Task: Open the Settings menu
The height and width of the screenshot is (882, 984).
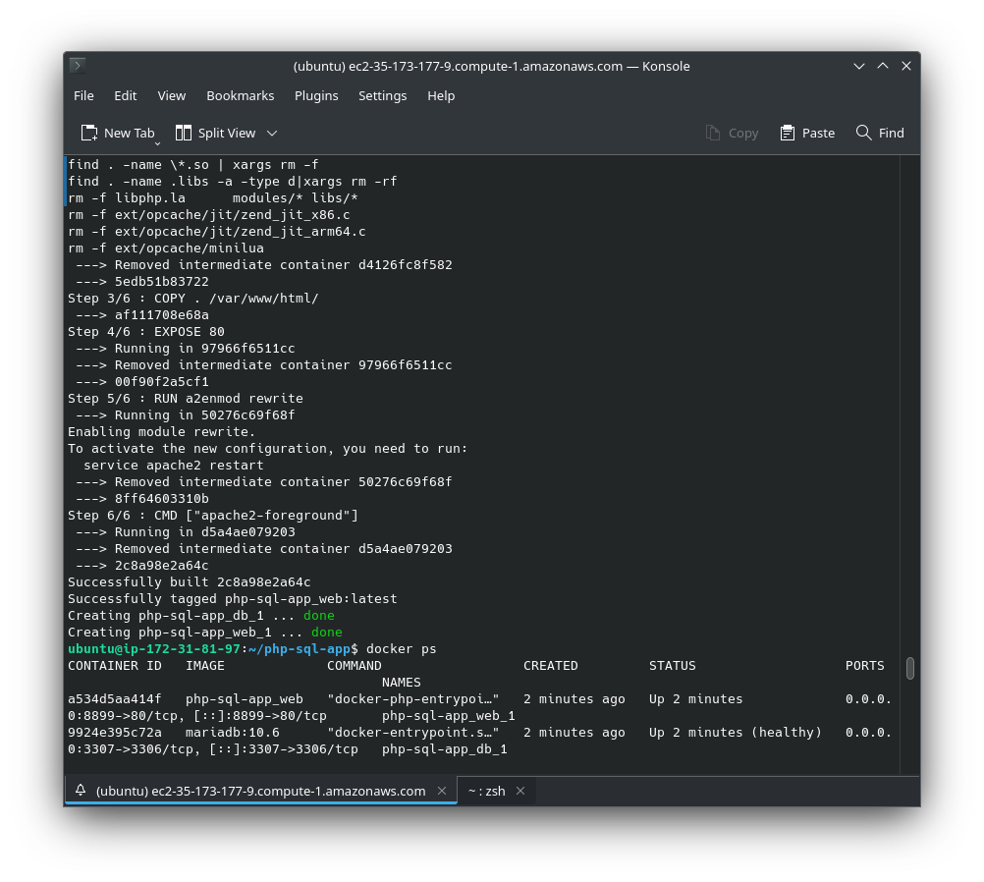Action: [382, 95]
